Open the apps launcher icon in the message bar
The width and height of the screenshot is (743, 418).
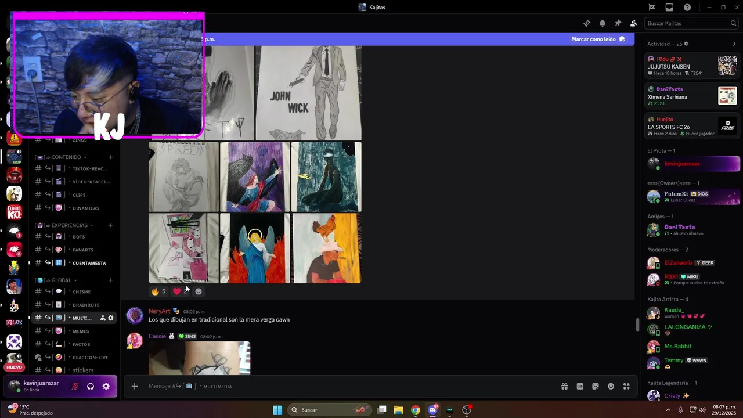(626, 386)
